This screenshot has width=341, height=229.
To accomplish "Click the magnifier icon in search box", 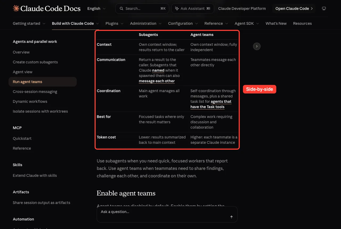I will (x=121, y=9).
